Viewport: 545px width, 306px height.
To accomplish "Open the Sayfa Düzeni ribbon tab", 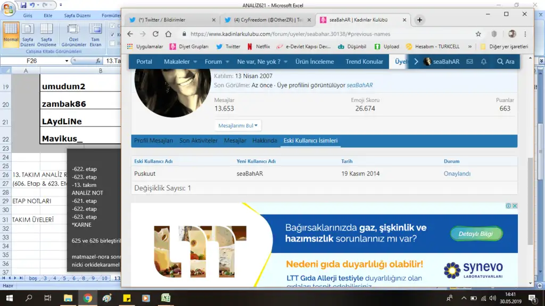I will 77,15.
